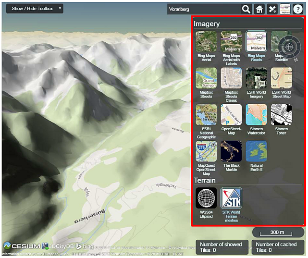Click the 3DCityDB logo link
This screenshot has height=258, width=308.
pyautogui.click(x=58, y=246)
